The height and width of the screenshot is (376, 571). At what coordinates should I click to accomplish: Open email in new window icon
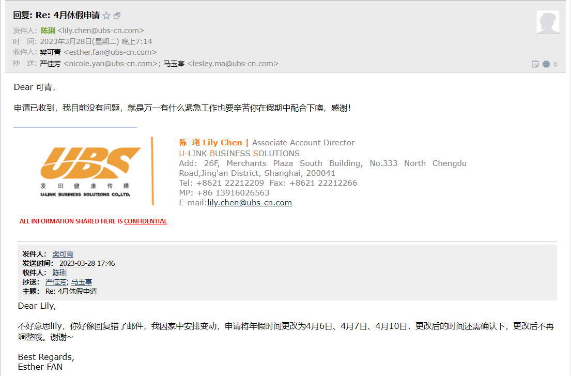[117, 16]
